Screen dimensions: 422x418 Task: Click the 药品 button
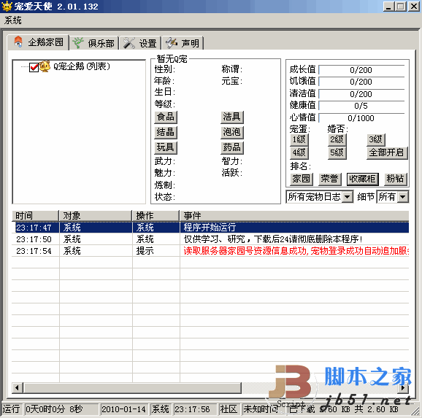click(232, 148)
